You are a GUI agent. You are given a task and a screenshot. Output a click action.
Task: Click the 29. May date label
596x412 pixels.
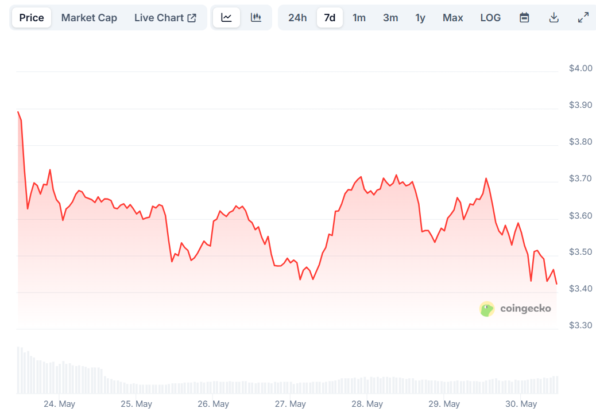click(x=444, y=404)
